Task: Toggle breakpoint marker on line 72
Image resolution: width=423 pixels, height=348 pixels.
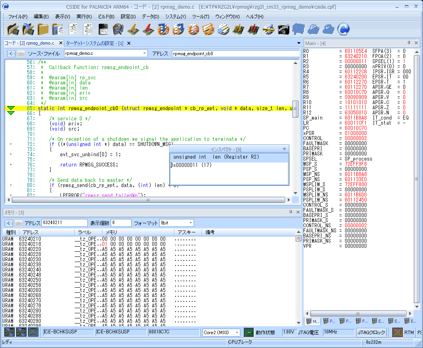Action: [x=11, y=144]
